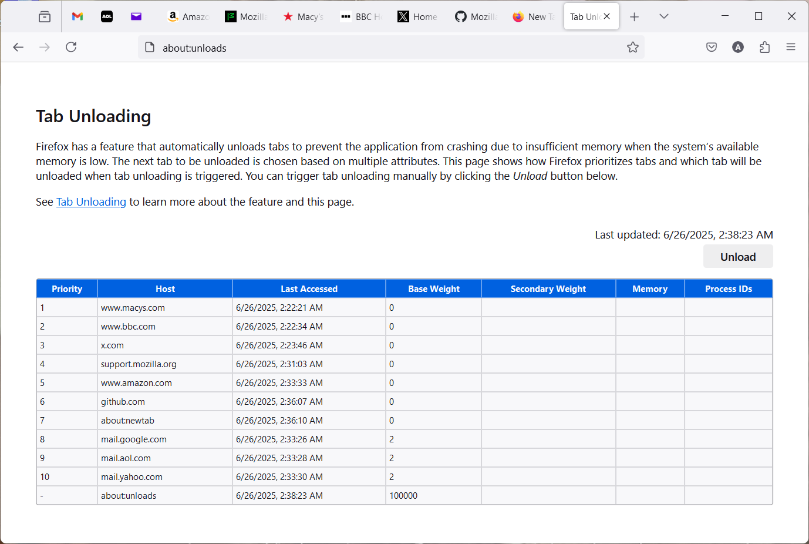The height and width of the screenshot is (544, 809).
Task: Open Firefox View in the top-left corner
Action: point(44,16)
